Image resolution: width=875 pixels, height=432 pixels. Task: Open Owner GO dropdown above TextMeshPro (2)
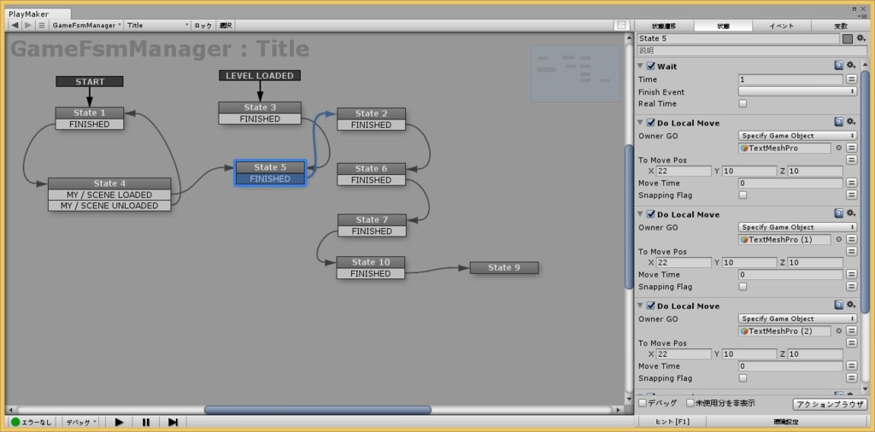coord(797,318)
